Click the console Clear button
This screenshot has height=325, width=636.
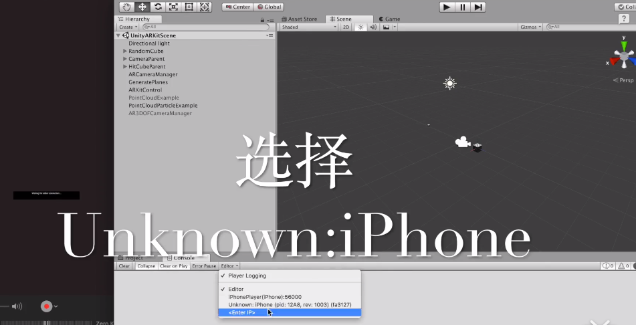[x=124, y=266]
